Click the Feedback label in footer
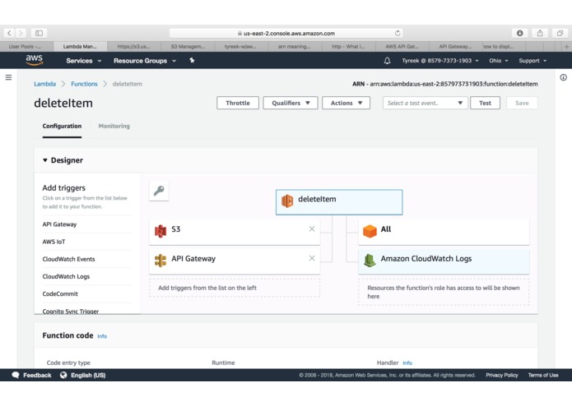This screenshot has height=406, width=572. (x=37, y=375)
